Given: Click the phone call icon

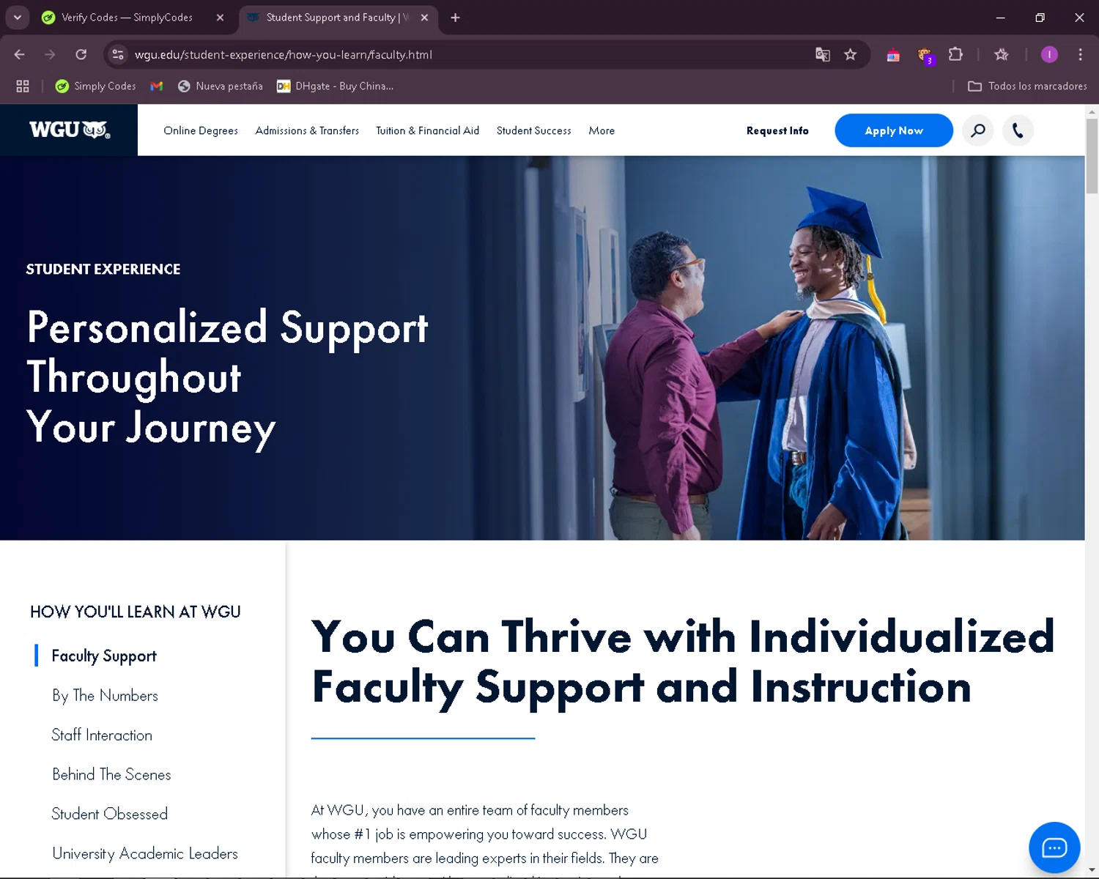Looking at the screenshot, I should (1018, 130).
